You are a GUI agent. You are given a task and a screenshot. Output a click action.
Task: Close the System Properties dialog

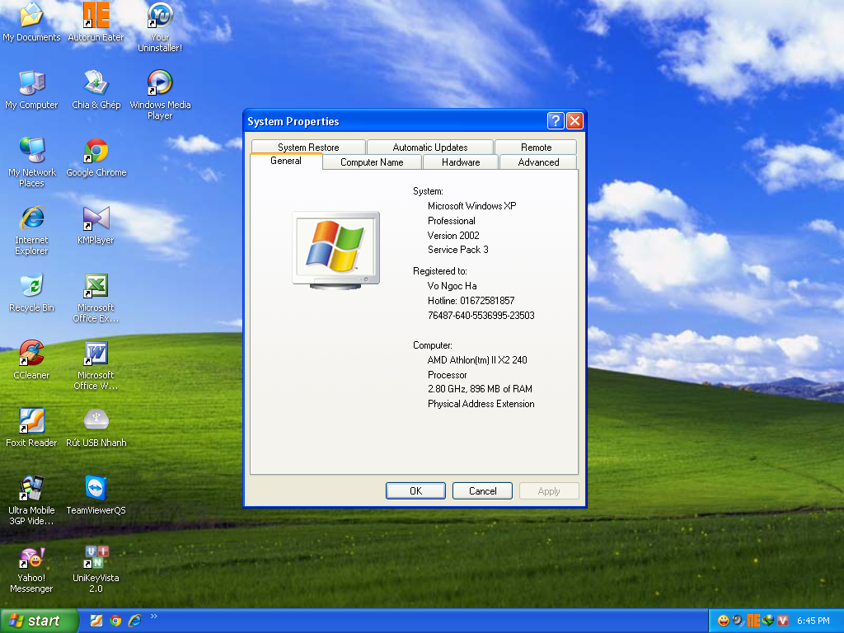coord(574,121)
